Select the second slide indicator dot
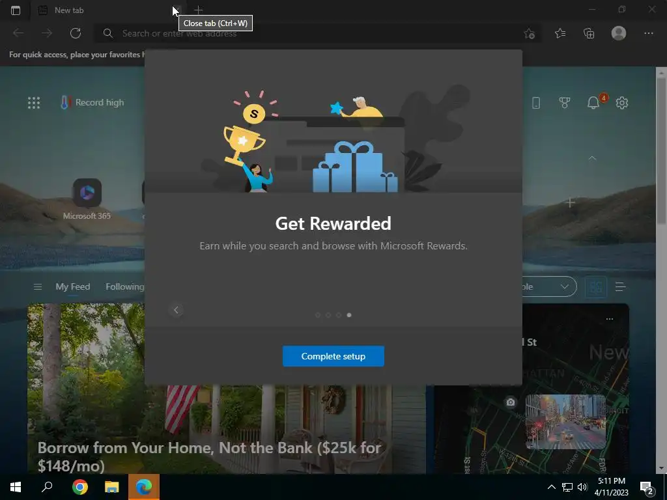667x500 pixels. (x=328, y=315)
